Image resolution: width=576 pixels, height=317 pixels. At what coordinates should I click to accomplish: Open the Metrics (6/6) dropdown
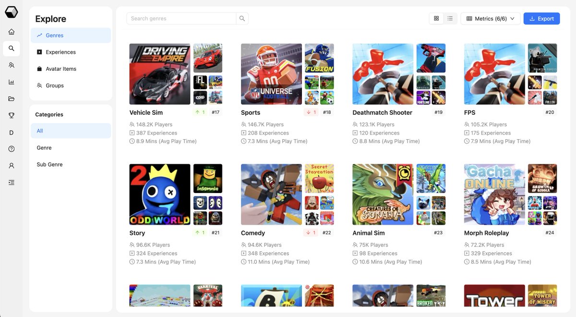click(x=490, y=18)
